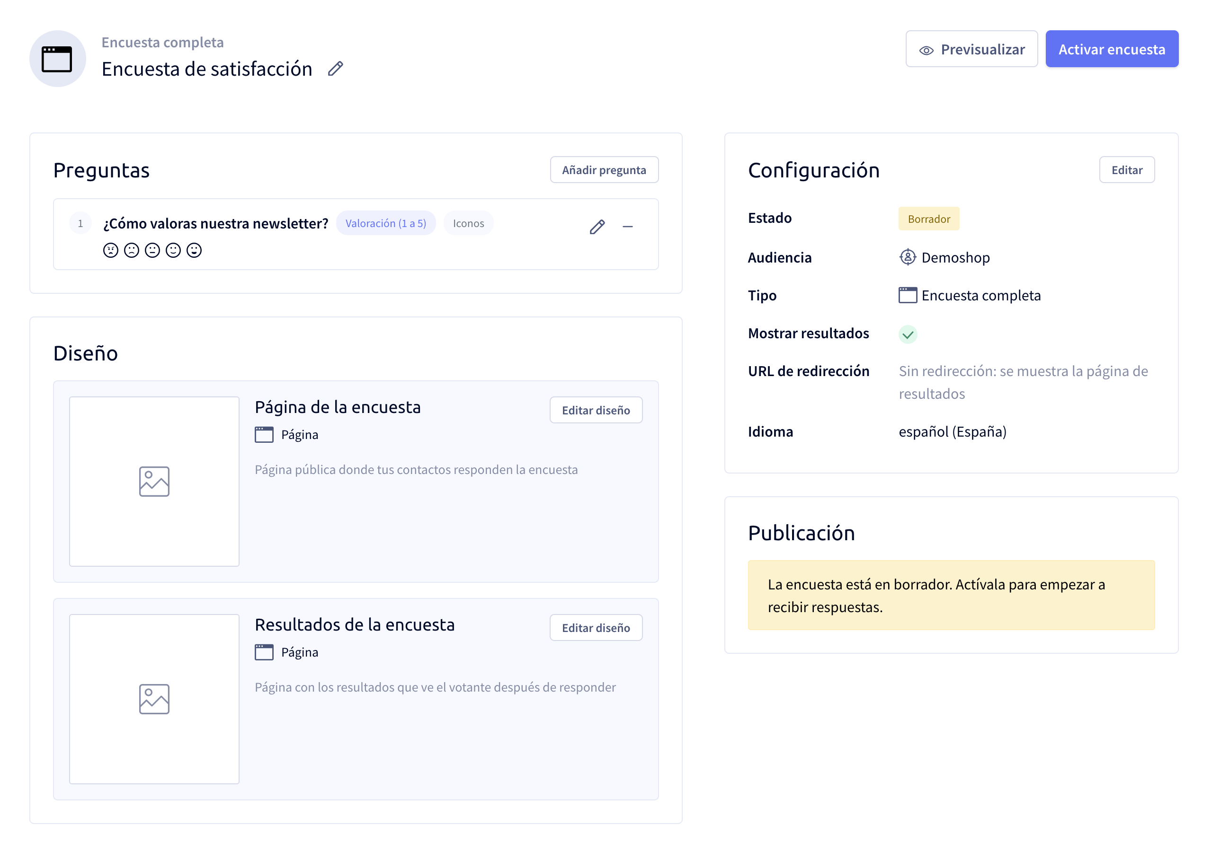Click the Valoración (1 a 5) tag
The width and height of the screenshot is (1212, 860).
click(x=386, y=223)
